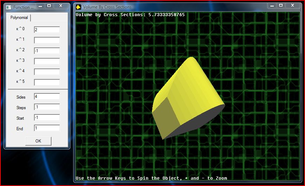This screenshot has width=305, height=186.
Task: Click the 'x ^ 5' label
Action: point(20,81)
